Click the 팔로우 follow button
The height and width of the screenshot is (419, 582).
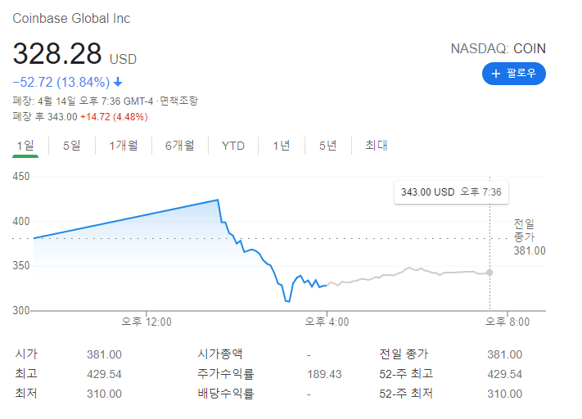coord(513,74)
